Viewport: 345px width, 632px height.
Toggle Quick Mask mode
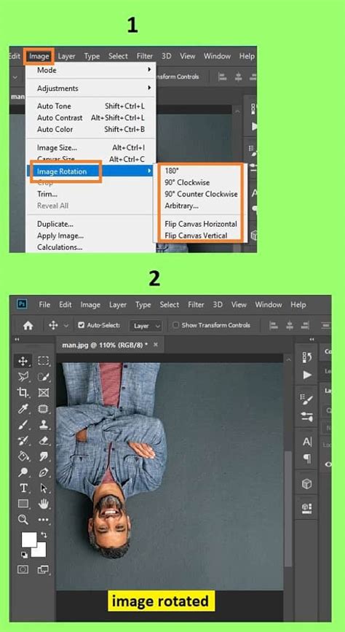(23, 569)
